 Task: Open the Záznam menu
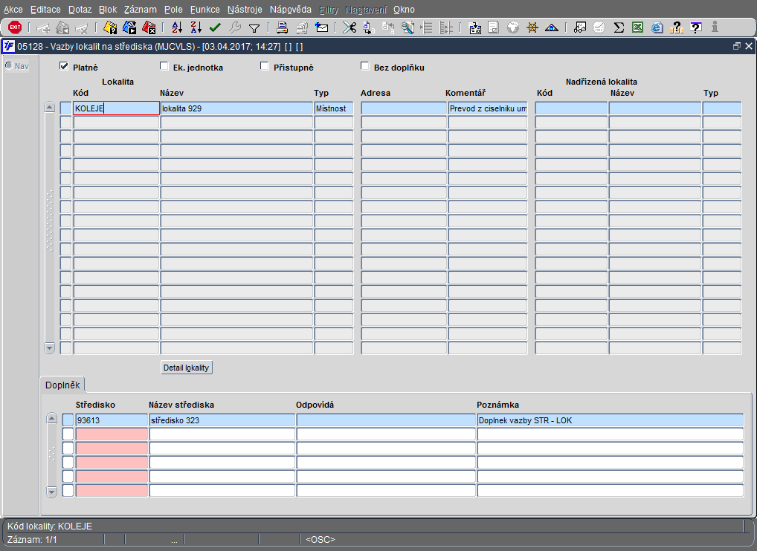pyautogui.click(x=140, y=10)
